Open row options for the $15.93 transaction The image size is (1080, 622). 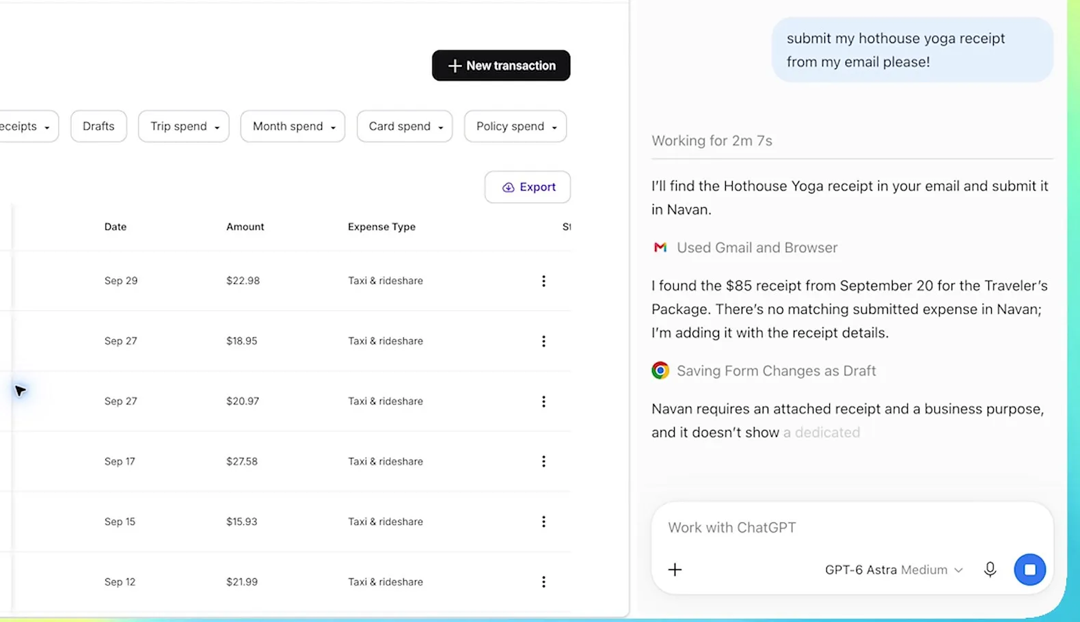543,522
